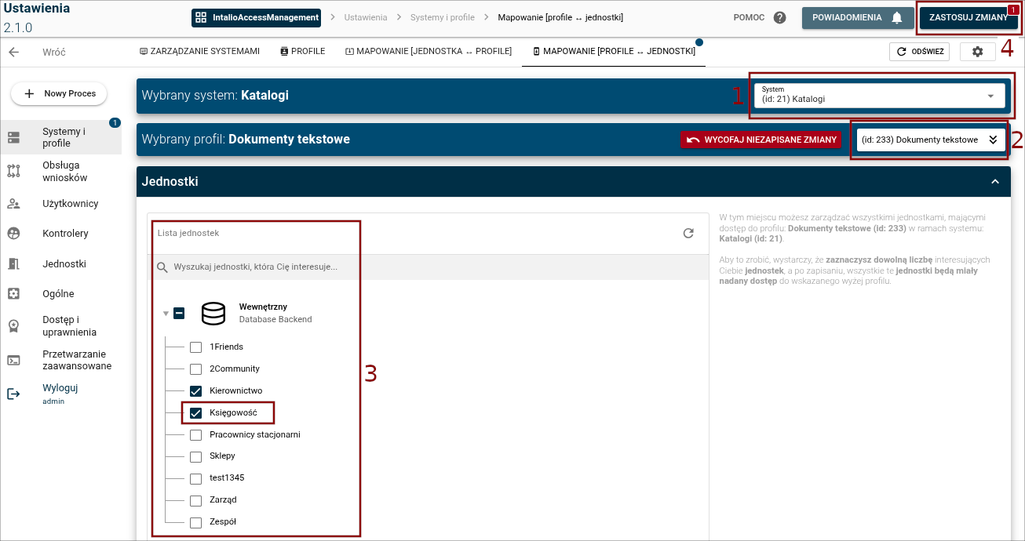The width and height of the screenshot is (1025, 541).
Task: Click the Wewnętrzny Database Backend label
Action: (275, 314)
